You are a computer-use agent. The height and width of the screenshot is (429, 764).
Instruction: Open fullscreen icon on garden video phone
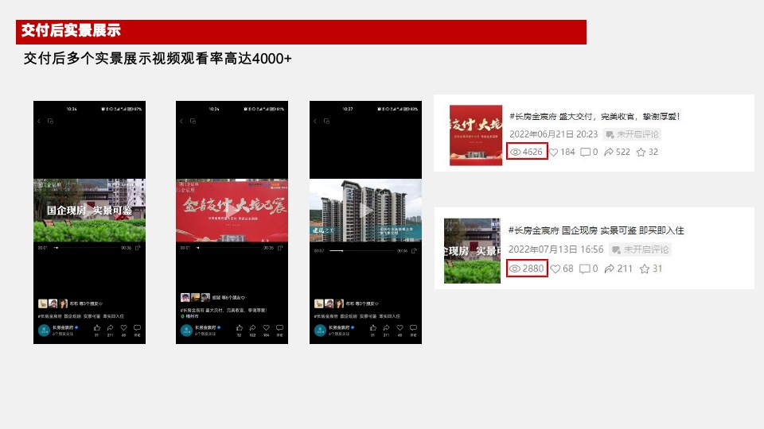pyautogui.click(x=138, y=248)
